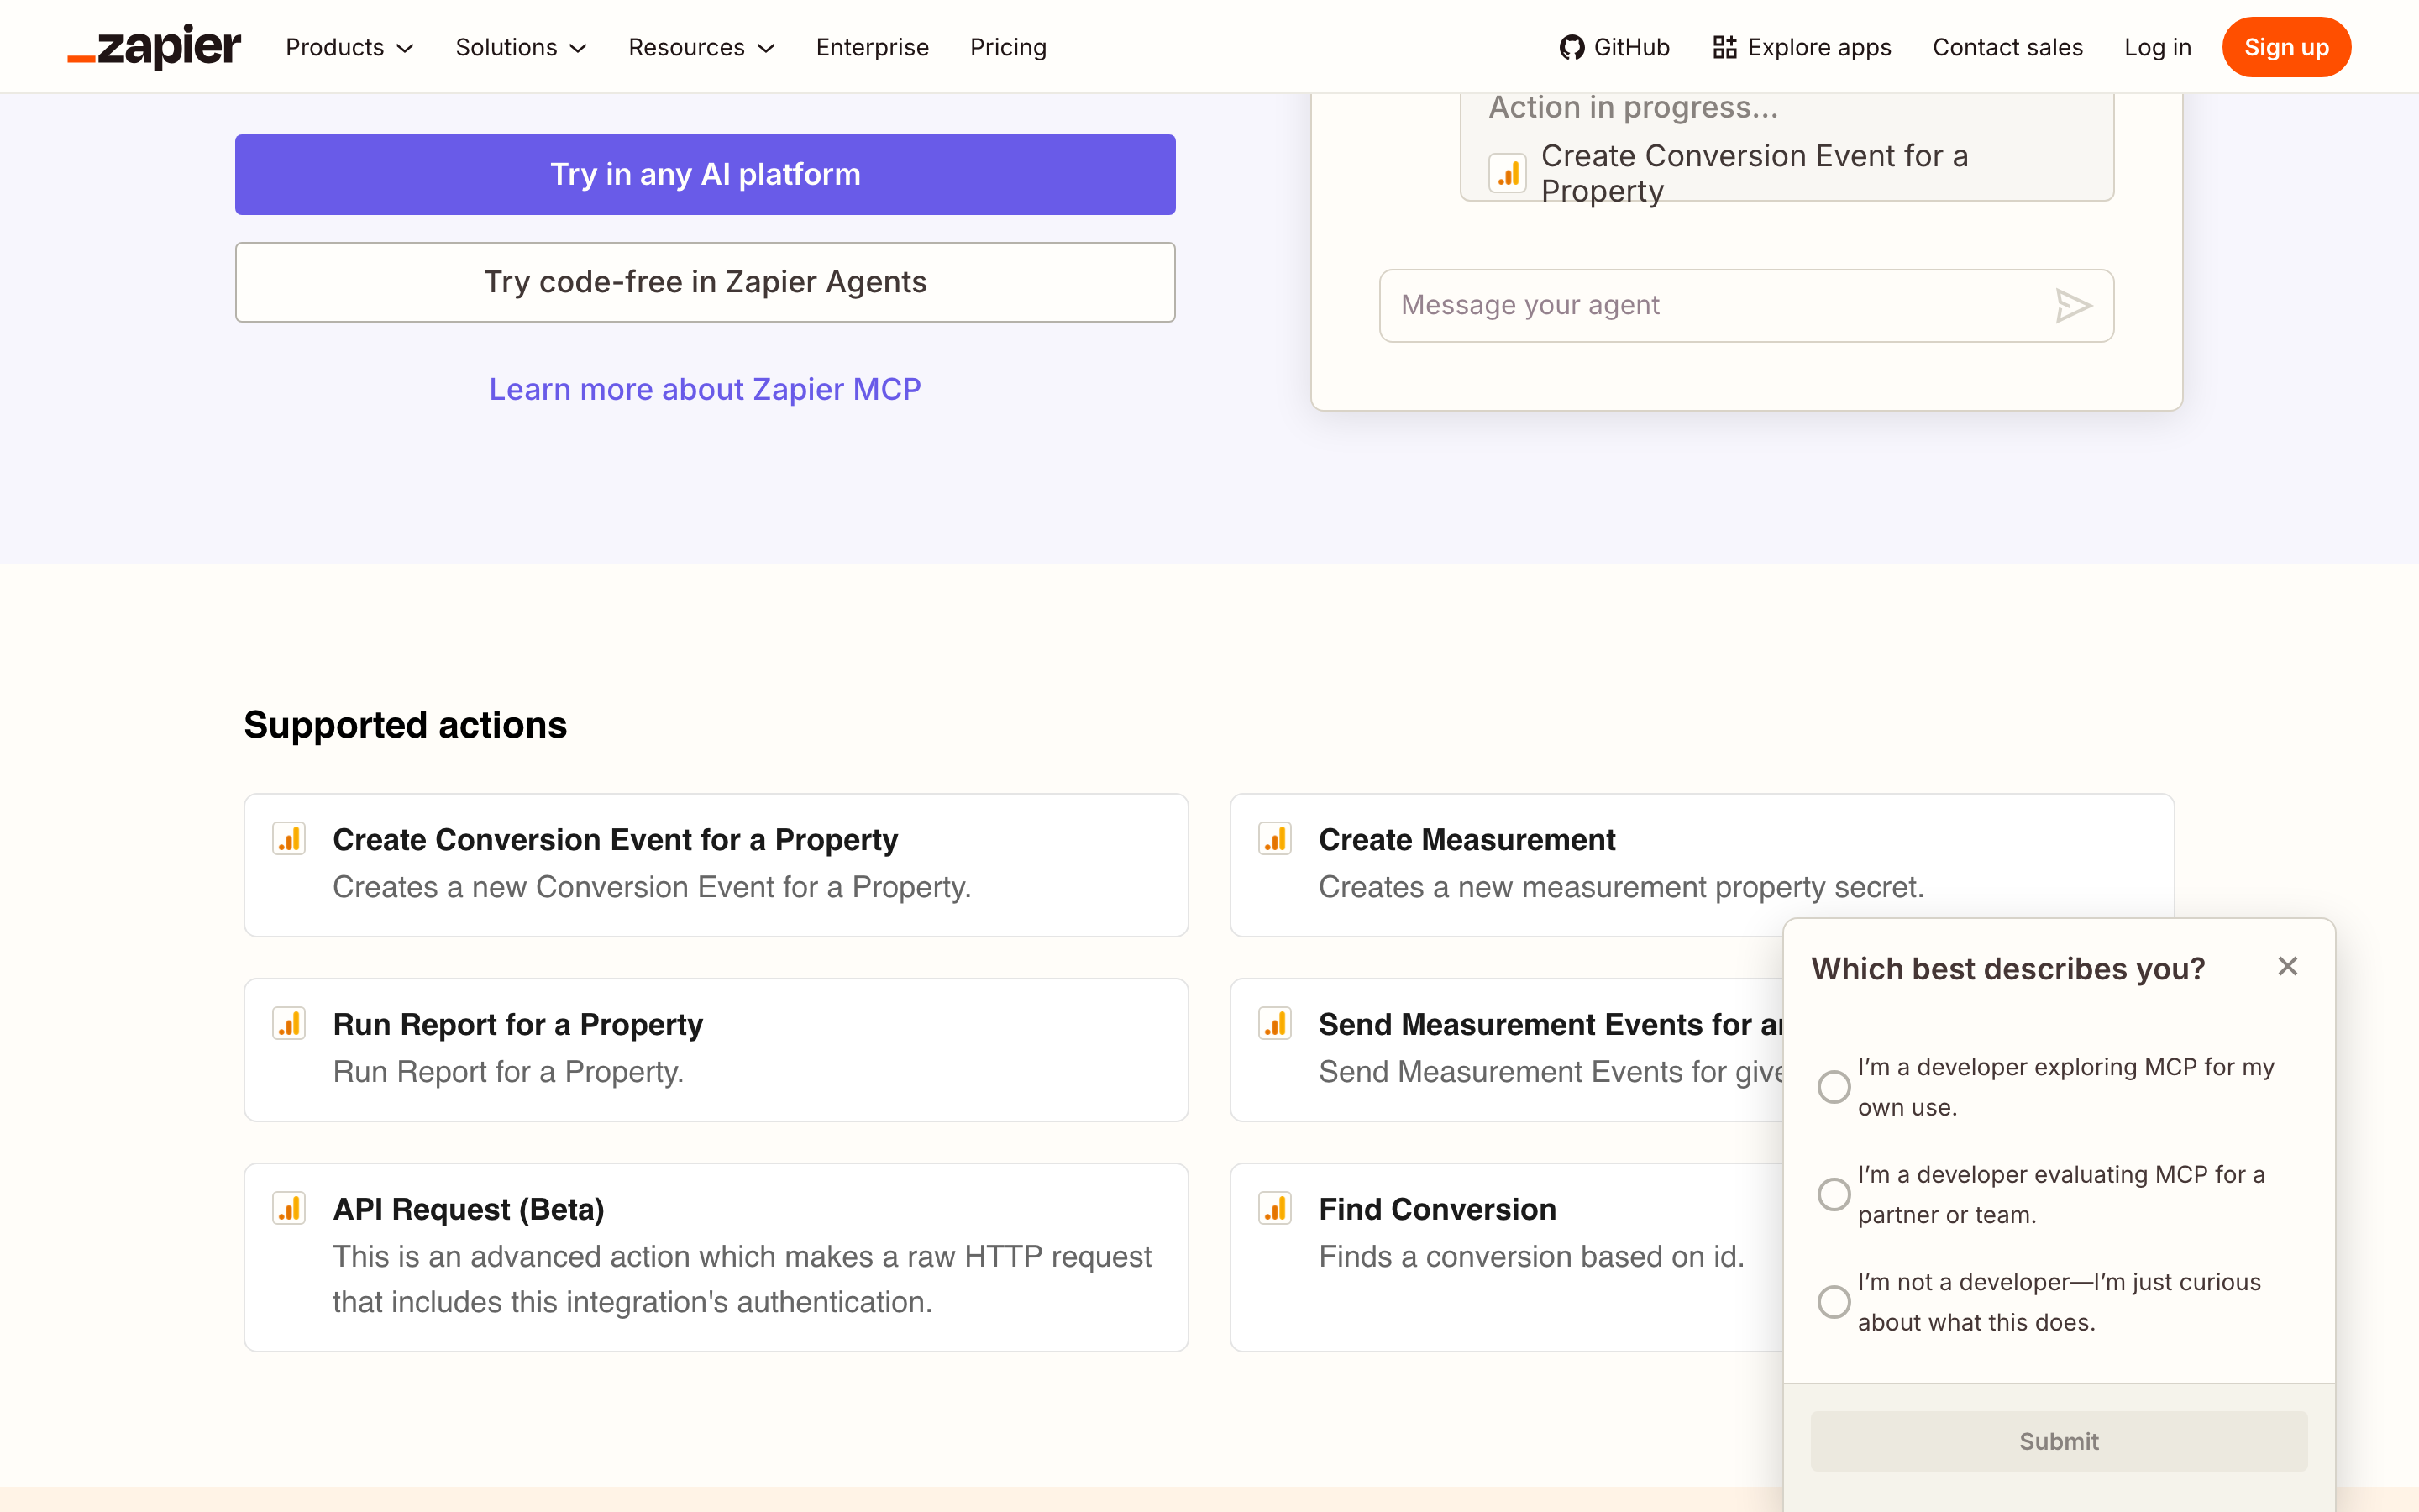Click Log in
This screenshot has height=1512, width=2419.
point(2157,47)
